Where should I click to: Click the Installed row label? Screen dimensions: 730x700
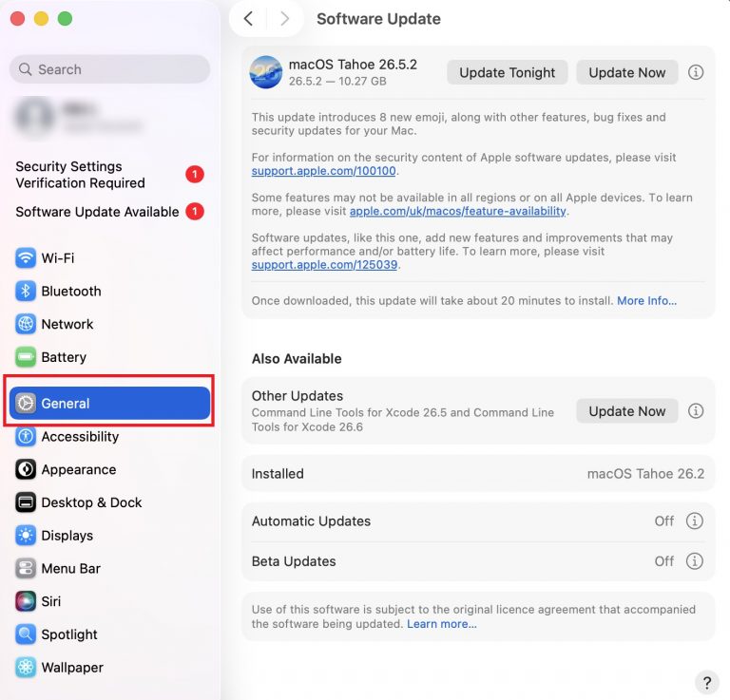[x=278, y=474]
